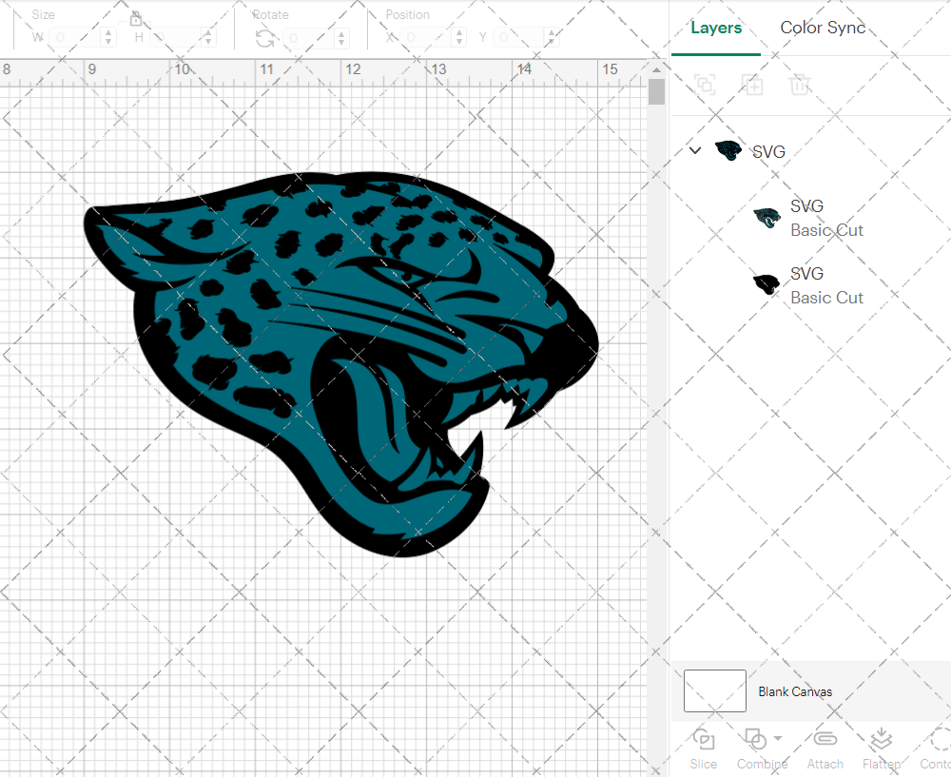Viewport: 951px width, 777px height.
Task: Open the Combine dropdown arrow
Action: click(x=778, y=739)
